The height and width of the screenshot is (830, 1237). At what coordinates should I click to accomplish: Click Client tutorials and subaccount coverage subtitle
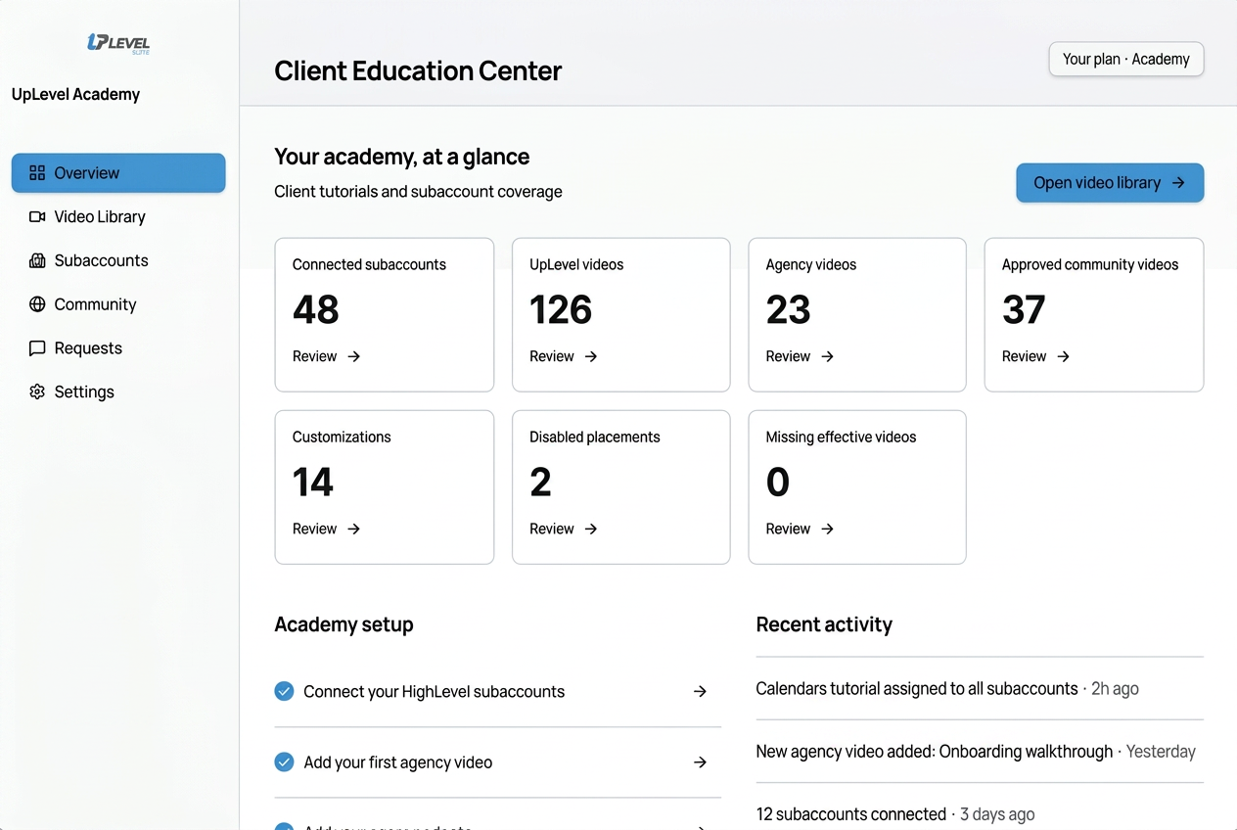pos(418,191)
